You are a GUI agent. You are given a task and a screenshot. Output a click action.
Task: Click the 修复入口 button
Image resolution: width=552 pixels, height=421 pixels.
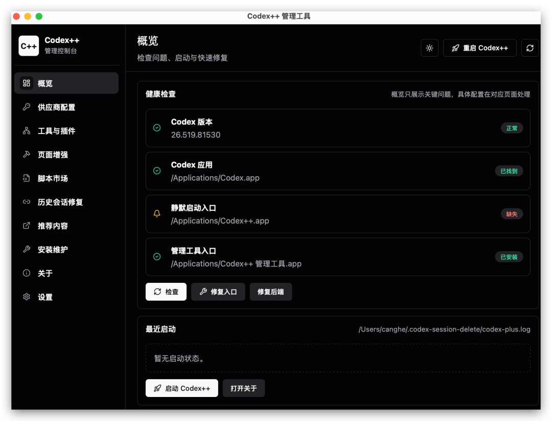coord(218,292)
